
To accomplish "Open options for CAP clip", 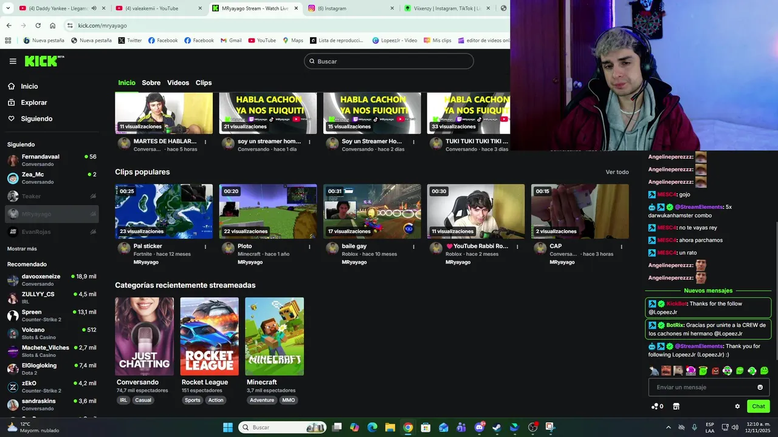I will (x=621, y=247).
